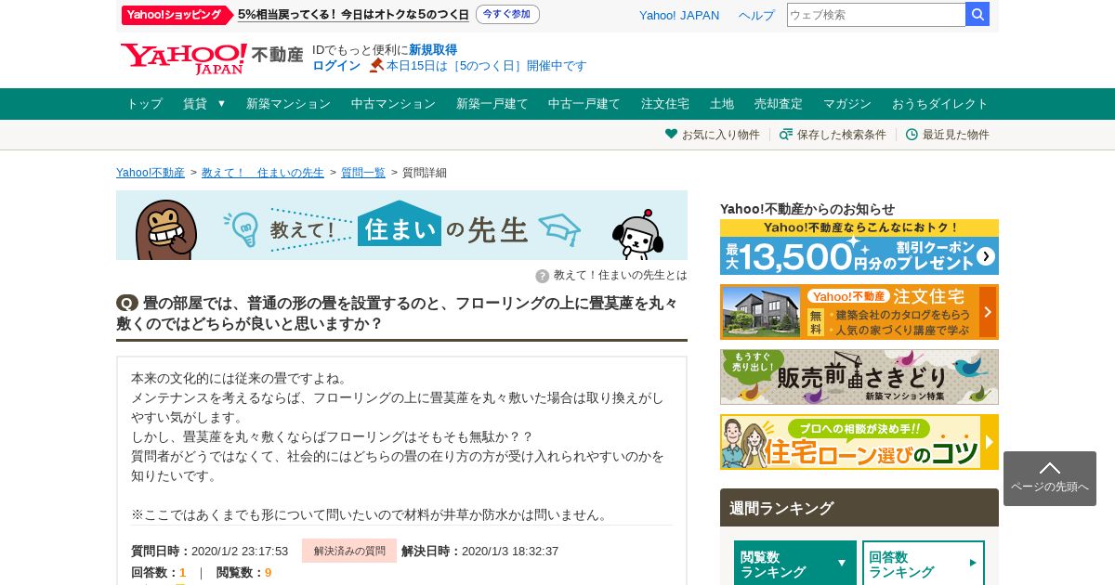Image resolution: width=1115 pixels, height=585 pixels.
Task: Click the 教えて！住まいの先生 header banner
Action: click(401, 226)
